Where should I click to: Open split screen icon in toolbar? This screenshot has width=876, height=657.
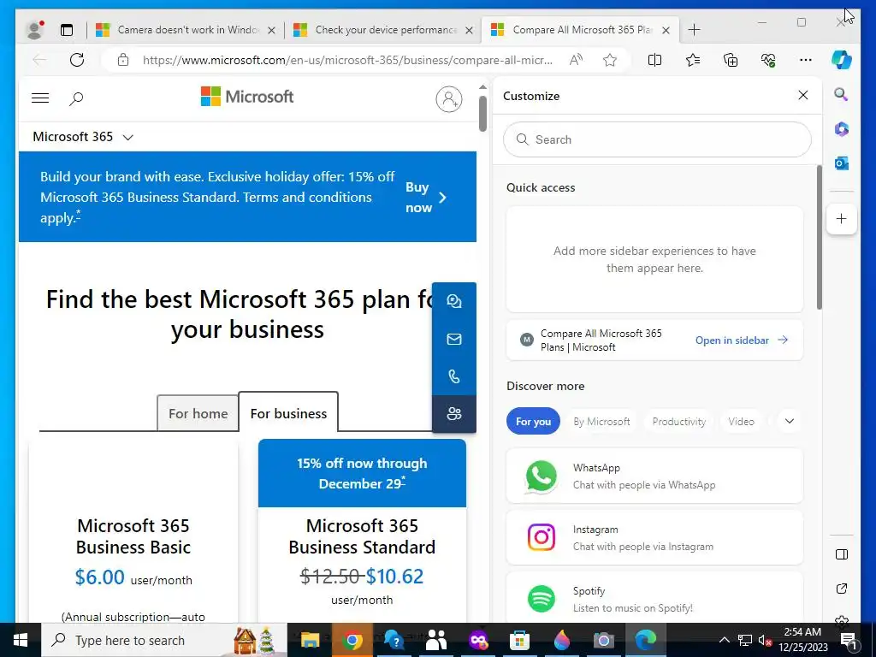coord(654,60)
